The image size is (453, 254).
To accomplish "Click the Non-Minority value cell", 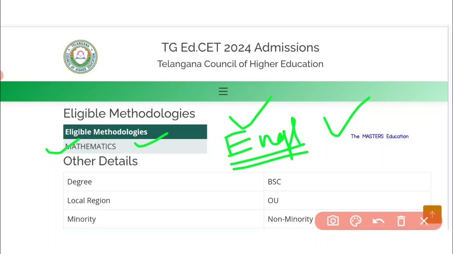I will [x=290, y=219].
